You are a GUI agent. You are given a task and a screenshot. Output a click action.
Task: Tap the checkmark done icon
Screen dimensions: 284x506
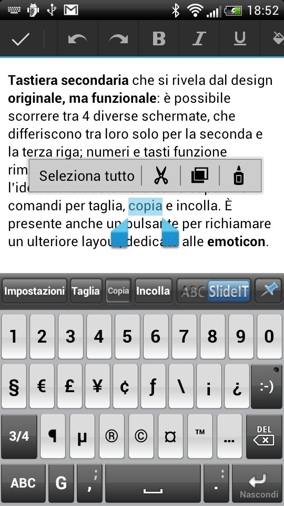pyautogui.click(x=21, y=40)
